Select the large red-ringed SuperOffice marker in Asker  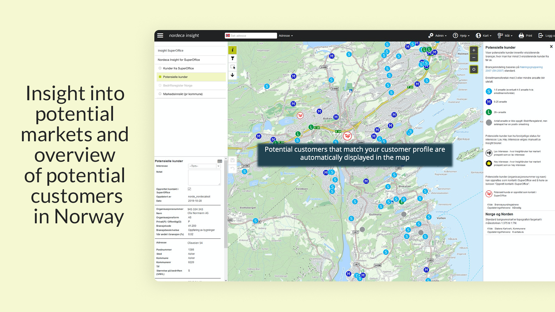pos(347,136)
